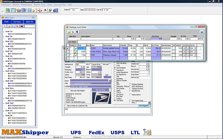223x139 pixels.
Task: Enable the Parties Related checkbox
Action: click(x=130, y=84)
